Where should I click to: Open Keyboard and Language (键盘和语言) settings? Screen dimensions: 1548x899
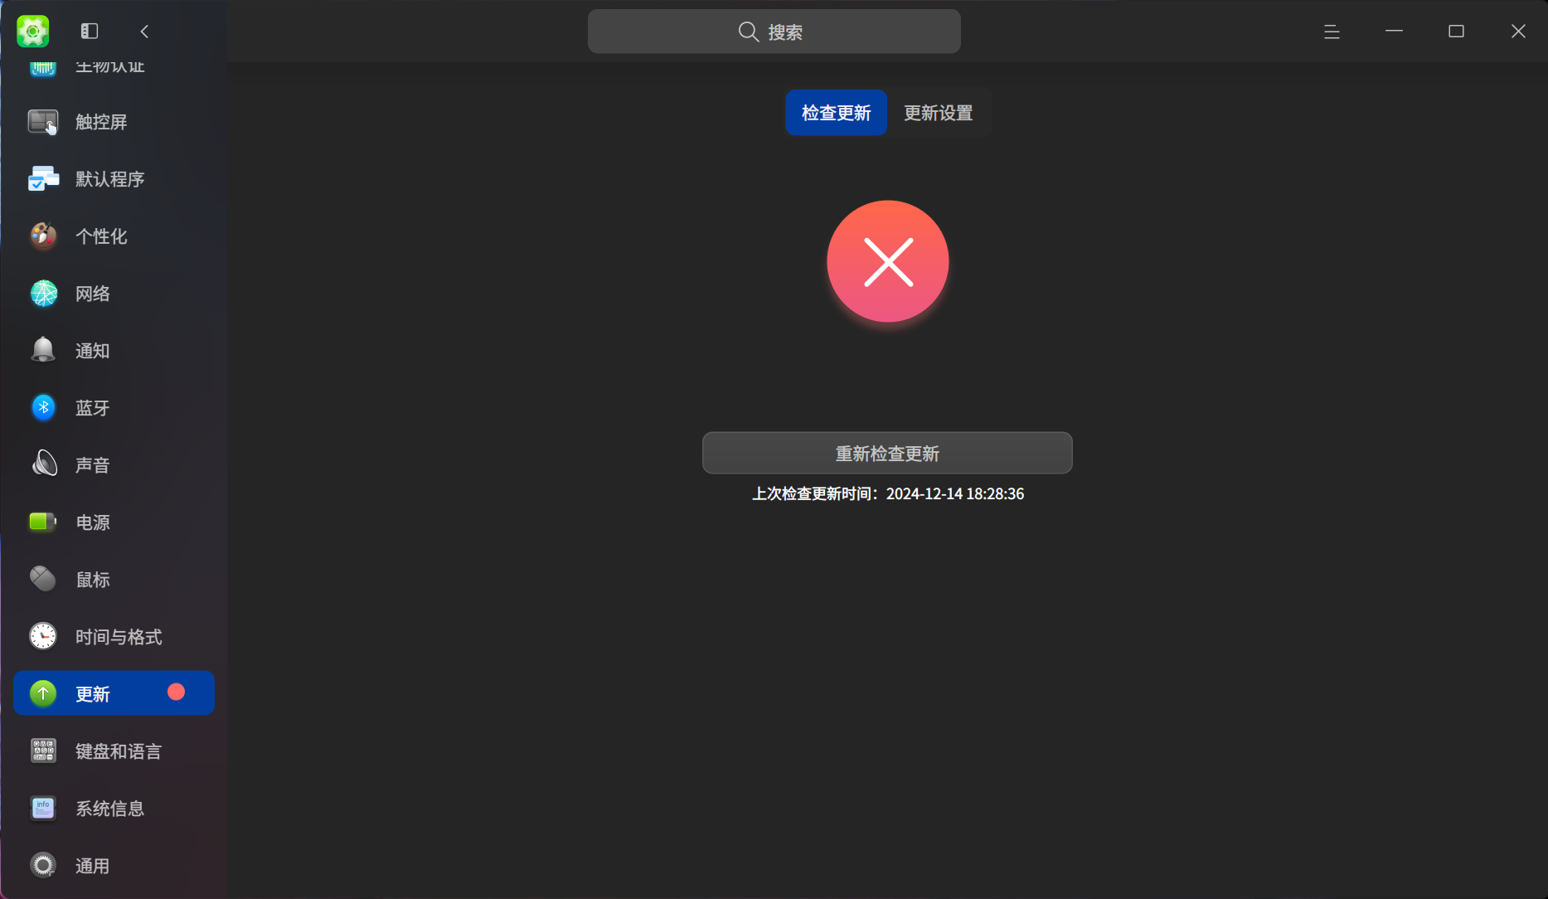click(x=118, y=751)
